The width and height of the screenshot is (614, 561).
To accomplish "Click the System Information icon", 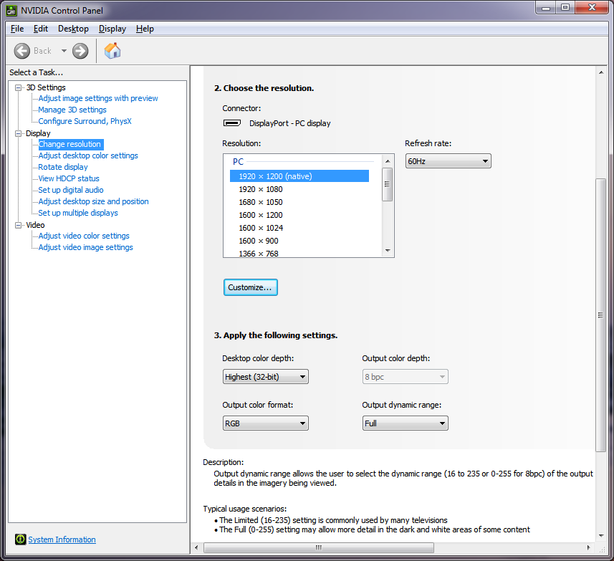I will click(21, 540).
